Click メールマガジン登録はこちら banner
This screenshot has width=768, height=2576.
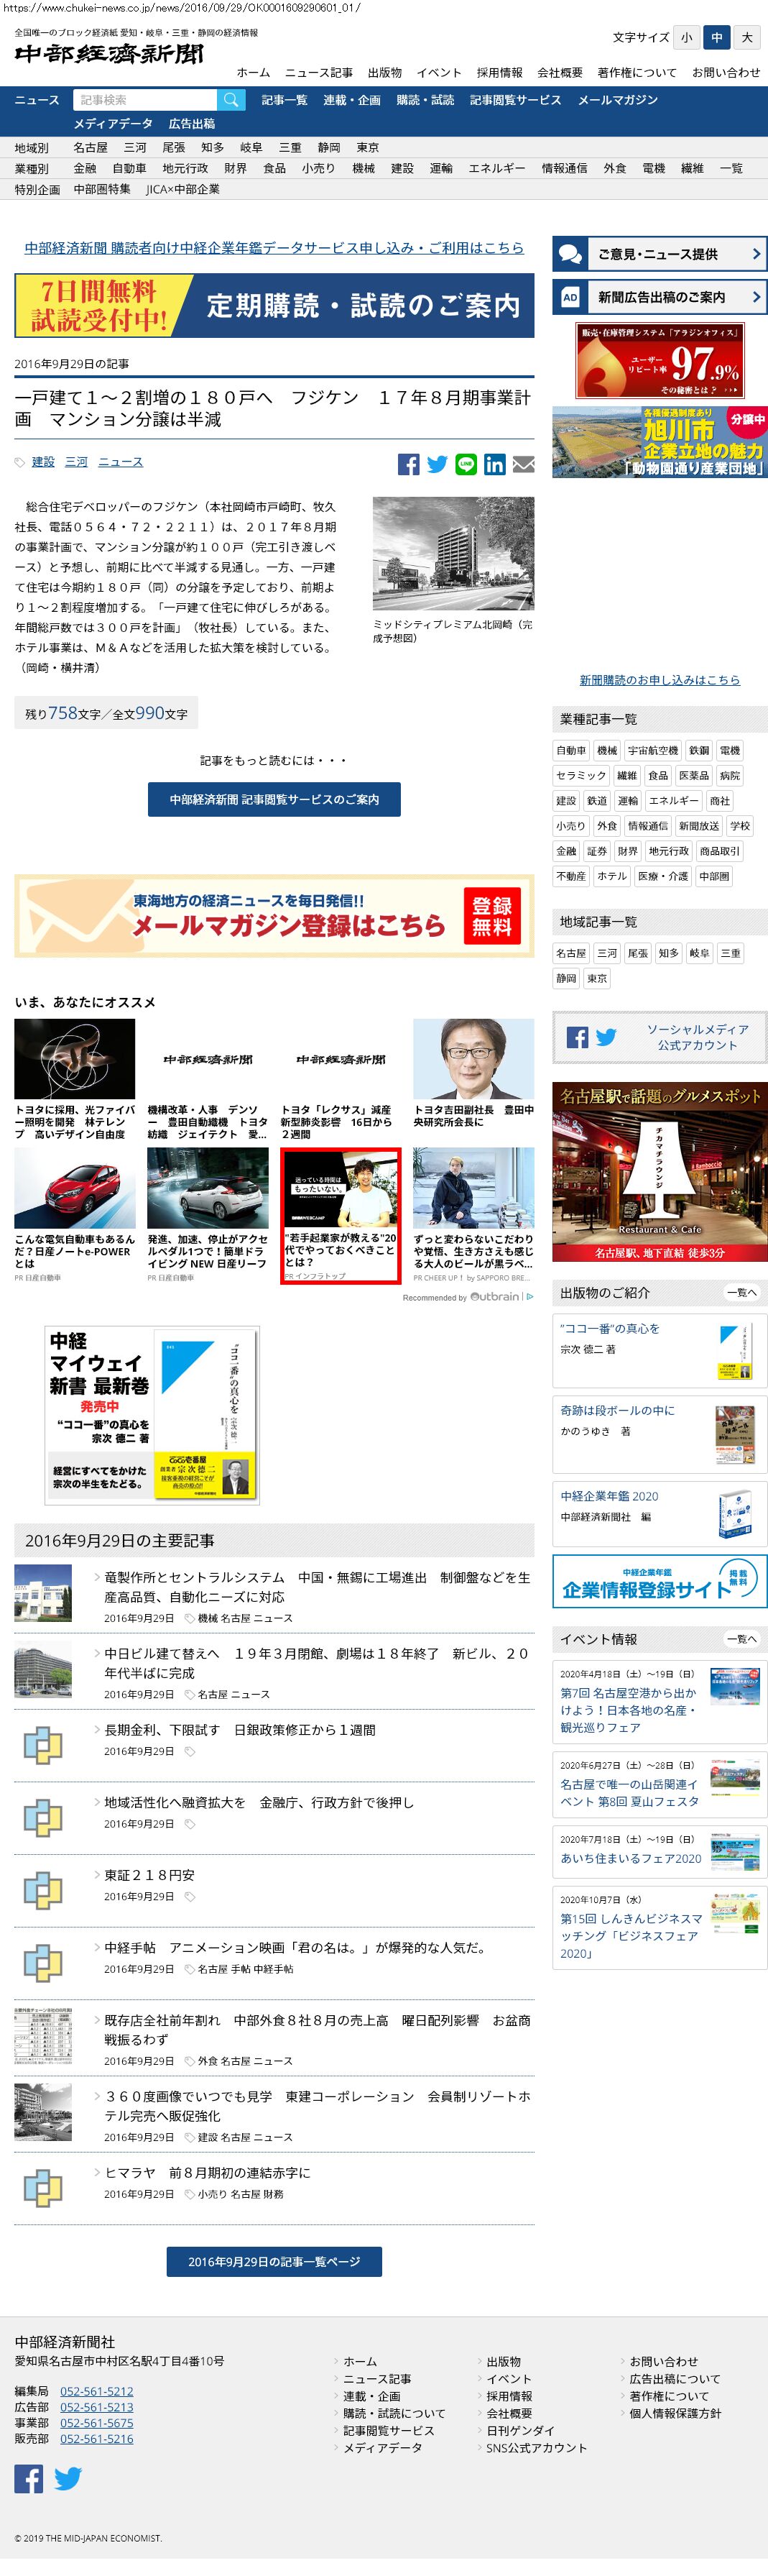[x=274, y=916]
